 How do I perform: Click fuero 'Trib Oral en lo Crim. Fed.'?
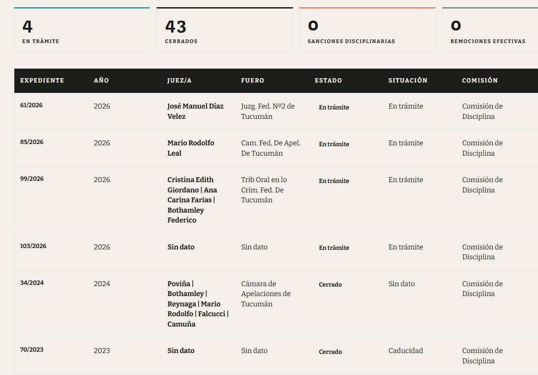point(264,190)
